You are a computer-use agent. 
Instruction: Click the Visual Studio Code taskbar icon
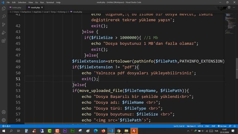click(111, 131)
